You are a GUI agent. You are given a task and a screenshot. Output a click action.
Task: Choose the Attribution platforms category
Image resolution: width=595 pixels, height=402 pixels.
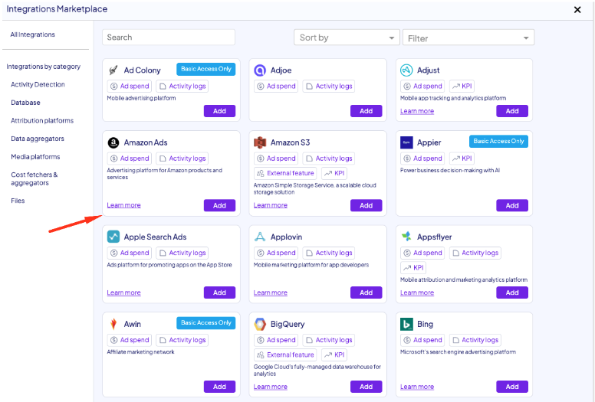[x=42, y=121]
